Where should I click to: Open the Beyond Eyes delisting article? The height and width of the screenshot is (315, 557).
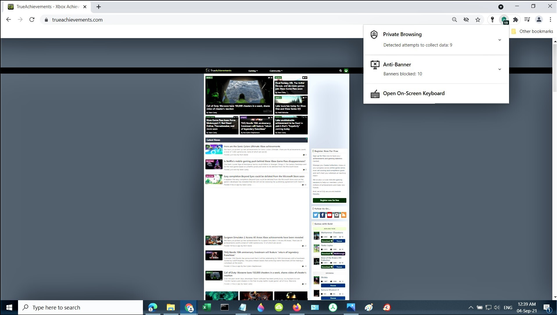point(264,176)
